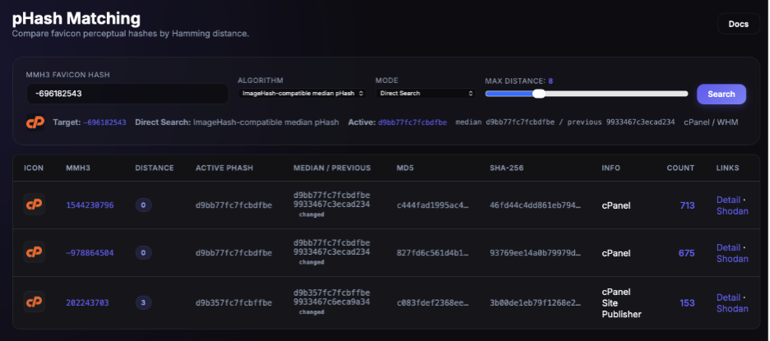Click the count 713
The image size is (770, 341).
(687, 205)
